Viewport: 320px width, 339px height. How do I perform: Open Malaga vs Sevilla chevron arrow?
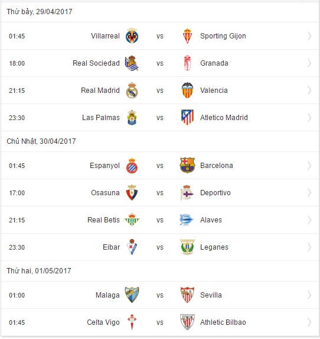tap(309, 295)
